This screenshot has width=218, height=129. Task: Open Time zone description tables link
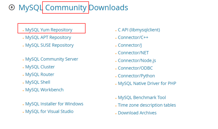click(x=147, y=105)
